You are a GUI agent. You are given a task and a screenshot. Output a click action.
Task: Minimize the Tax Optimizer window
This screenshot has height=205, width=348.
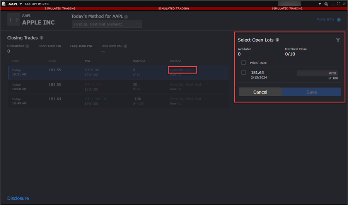point(333,4)
